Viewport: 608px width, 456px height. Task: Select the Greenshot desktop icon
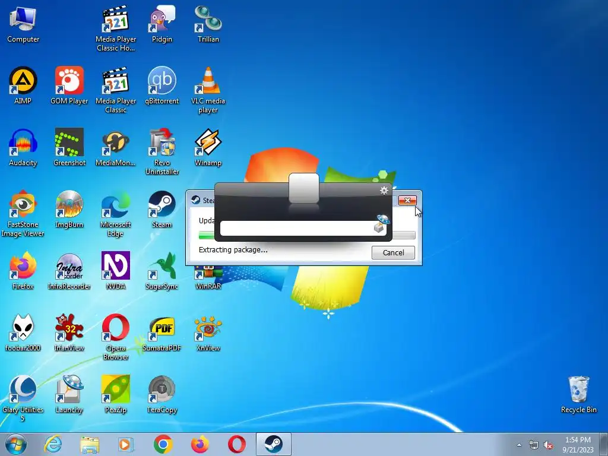click(x=69, y=148)
